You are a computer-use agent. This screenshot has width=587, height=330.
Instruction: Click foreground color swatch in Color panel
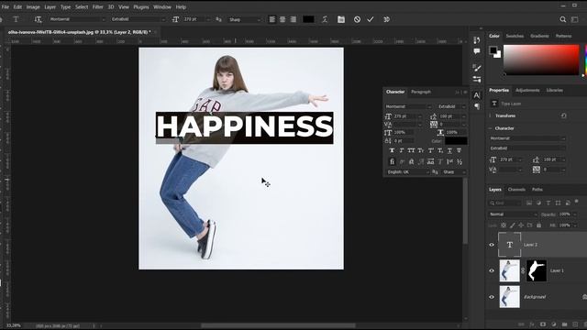pos(493,50)
